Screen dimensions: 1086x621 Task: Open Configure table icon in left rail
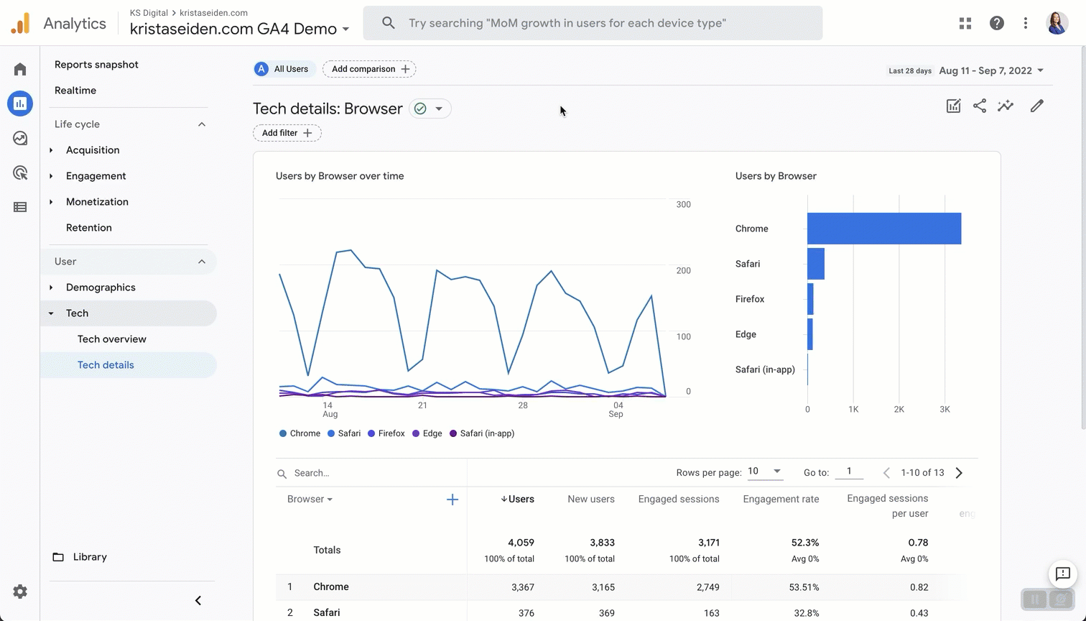[20, 207]
